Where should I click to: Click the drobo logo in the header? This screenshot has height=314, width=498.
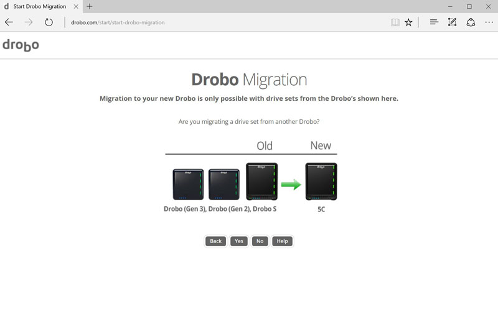pyautogui.click(x=21, y=45)
